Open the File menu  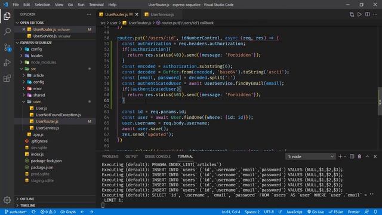point(16,5)
